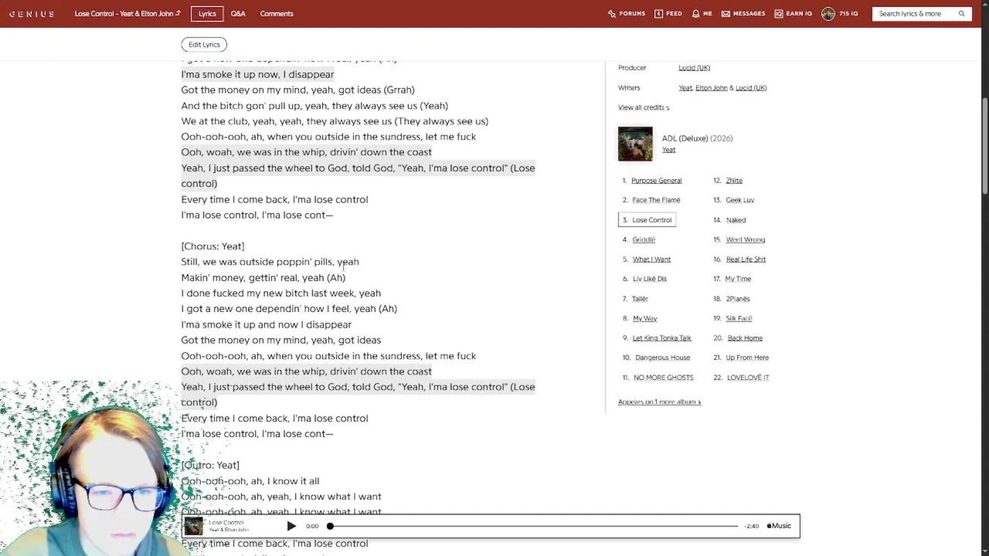Click the [Outro: Yeat] section header
Viewport: 989px width, 556px height.
(x=210, y=465)
